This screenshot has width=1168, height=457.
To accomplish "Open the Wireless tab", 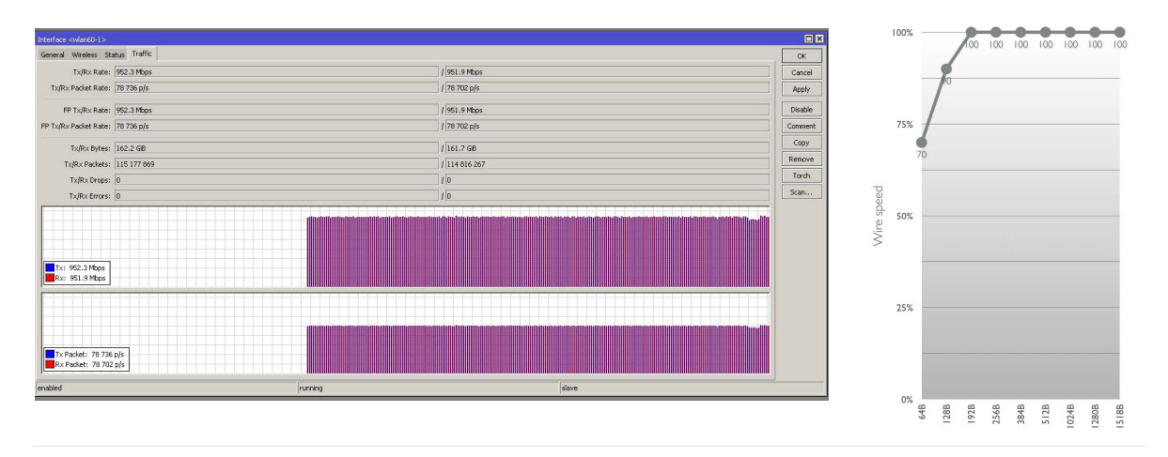I will [x=85, y=54].
